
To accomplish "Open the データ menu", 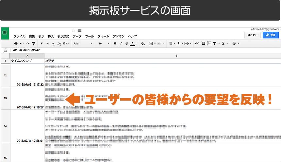I will [x=77, y=36].
